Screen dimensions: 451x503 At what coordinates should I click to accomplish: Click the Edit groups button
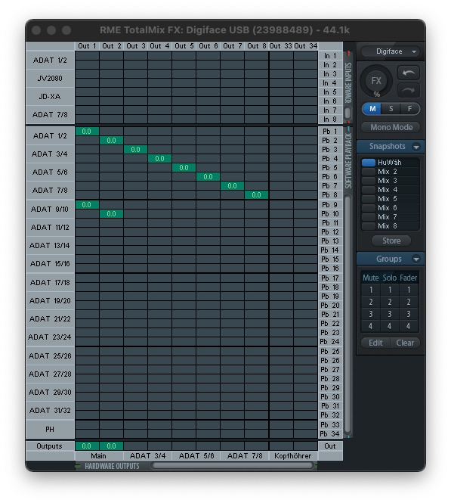click(x=375, y=343)
